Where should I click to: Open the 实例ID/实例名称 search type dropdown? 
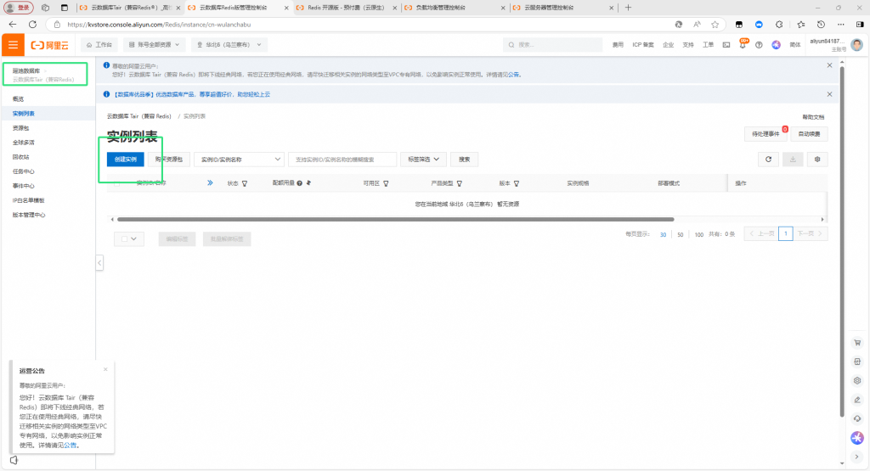[239, 159]
